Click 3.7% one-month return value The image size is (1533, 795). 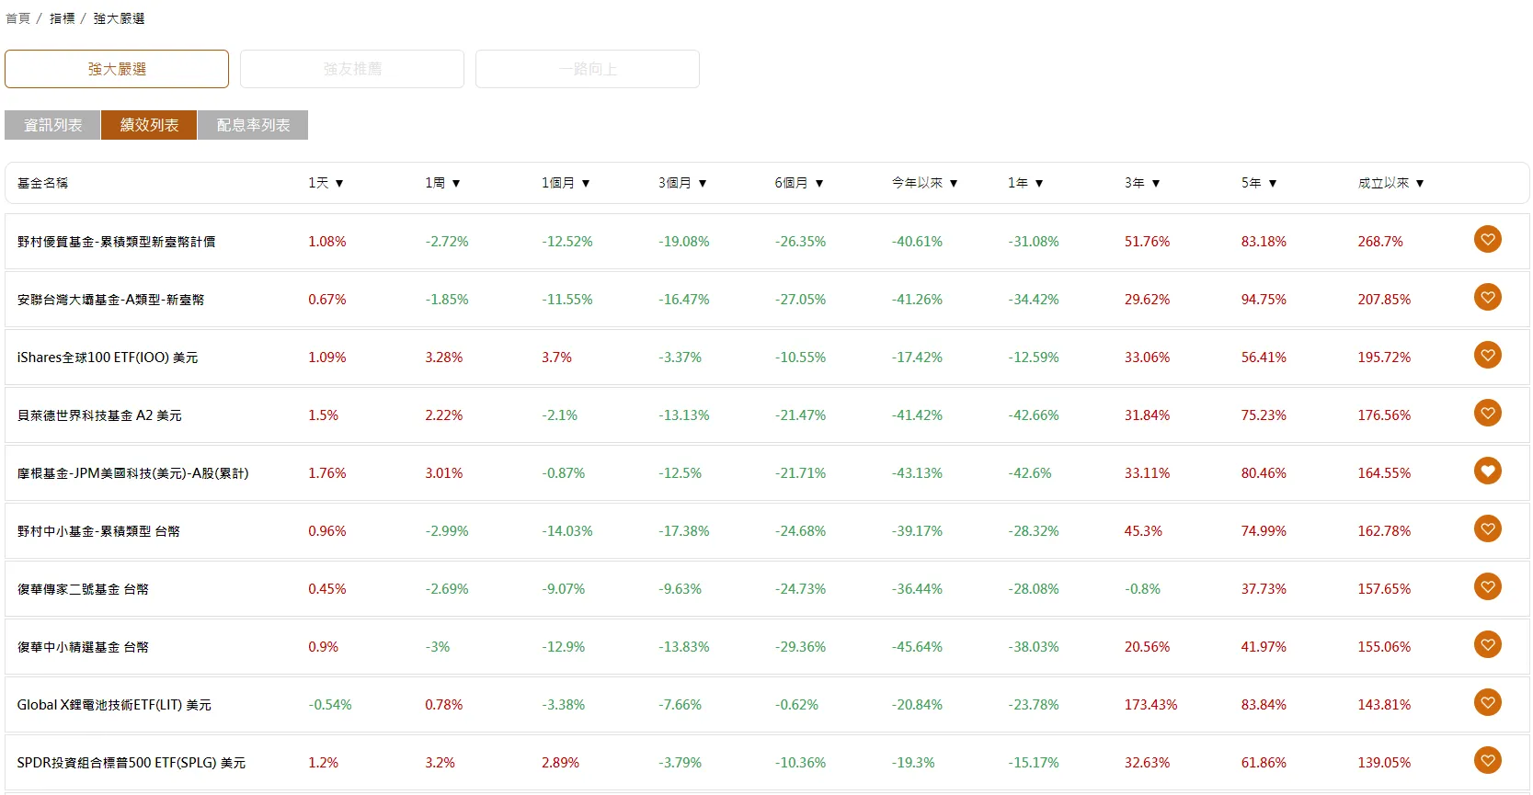tap(556, 358)
